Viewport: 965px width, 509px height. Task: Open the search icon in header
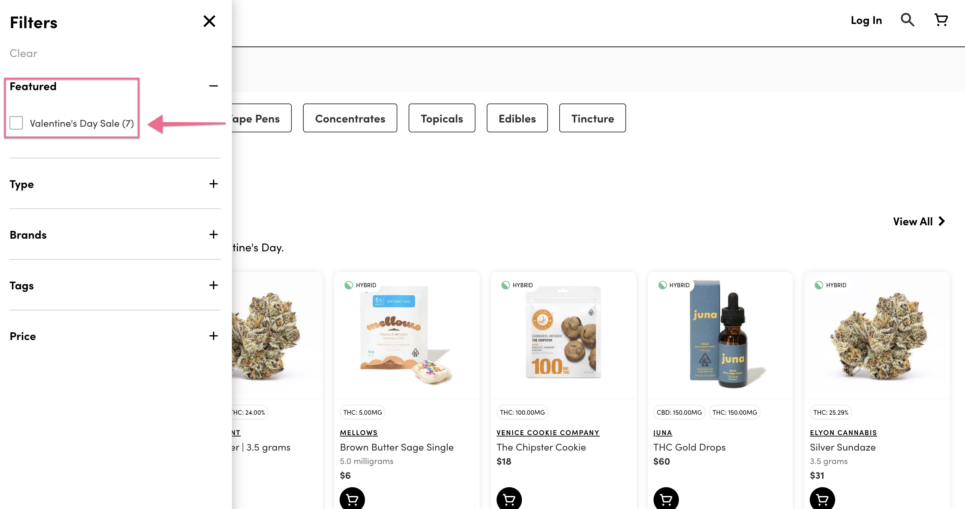coord(907,20)
